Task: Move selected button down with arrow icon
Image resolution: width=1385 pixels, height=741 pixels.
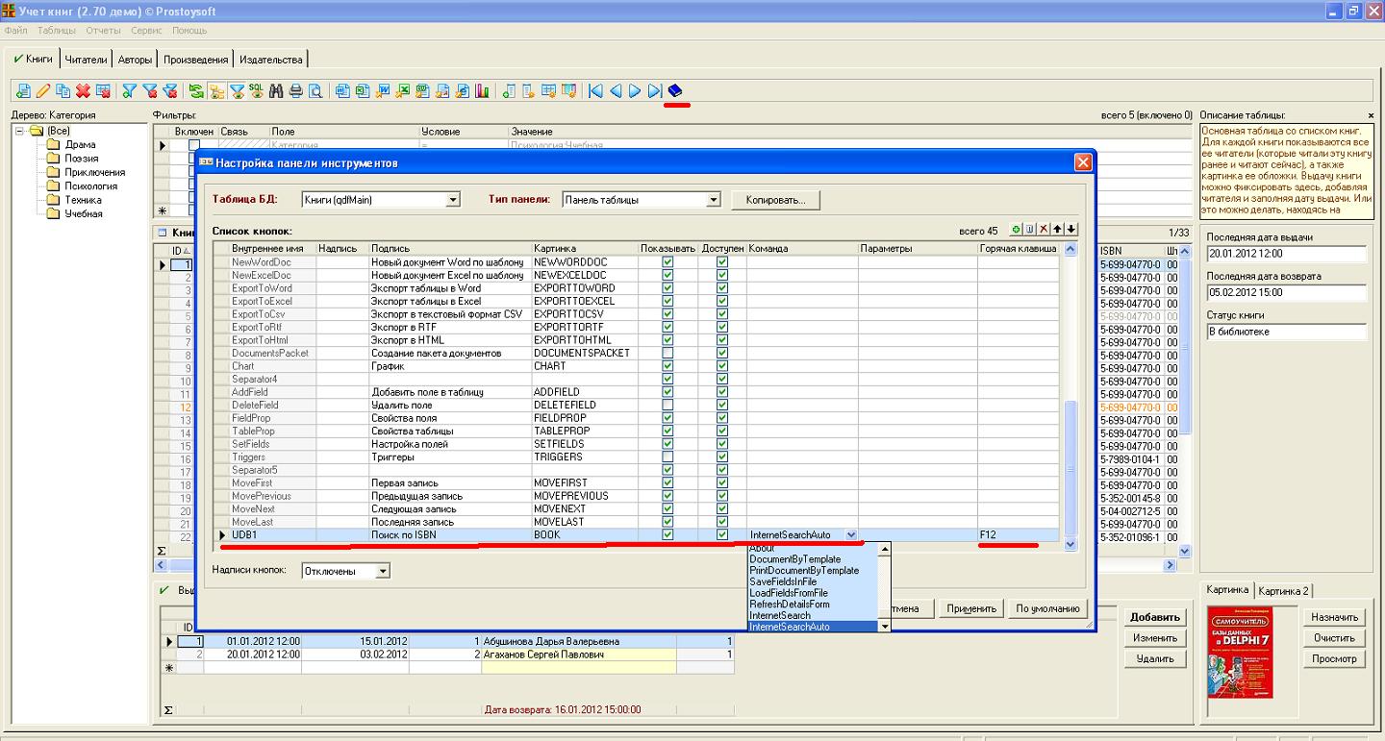Action: point(1071,230)
